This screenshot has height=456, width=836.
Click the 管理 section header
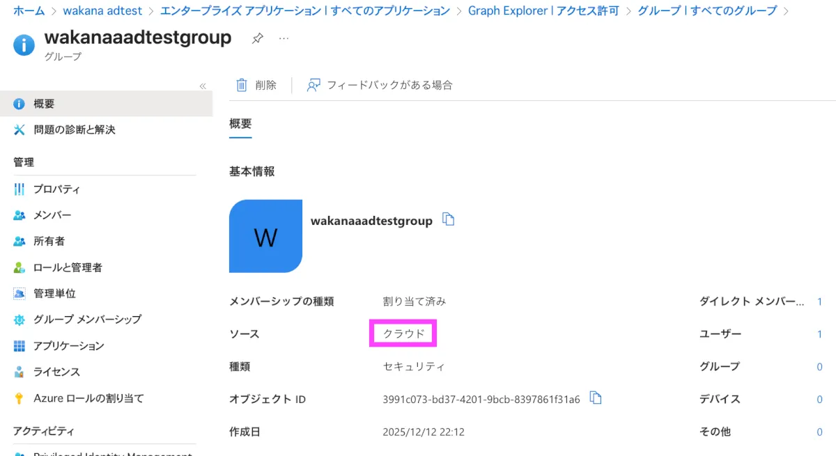(x=24, y=162)
